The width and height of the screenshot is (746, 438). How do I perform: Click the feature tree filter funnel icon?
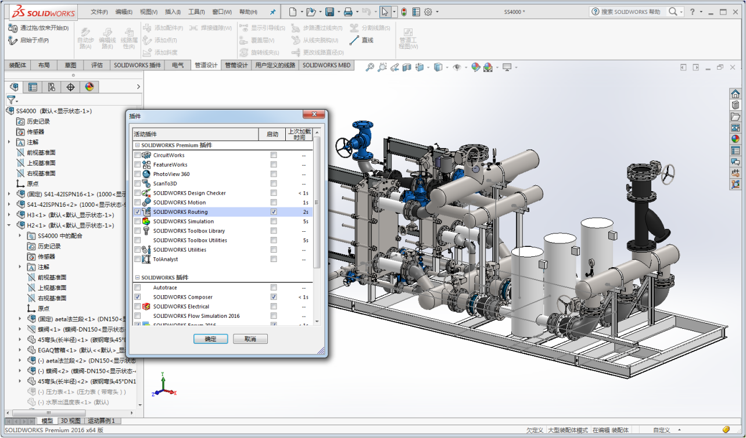10,100
